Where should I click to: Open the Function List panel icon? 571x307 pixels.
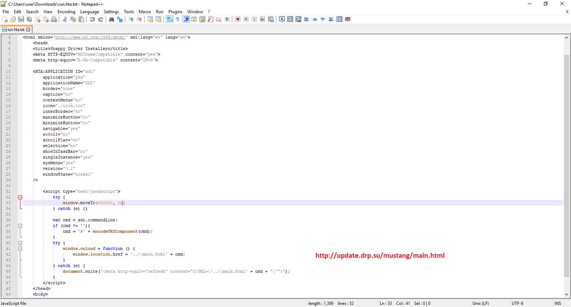211,20
